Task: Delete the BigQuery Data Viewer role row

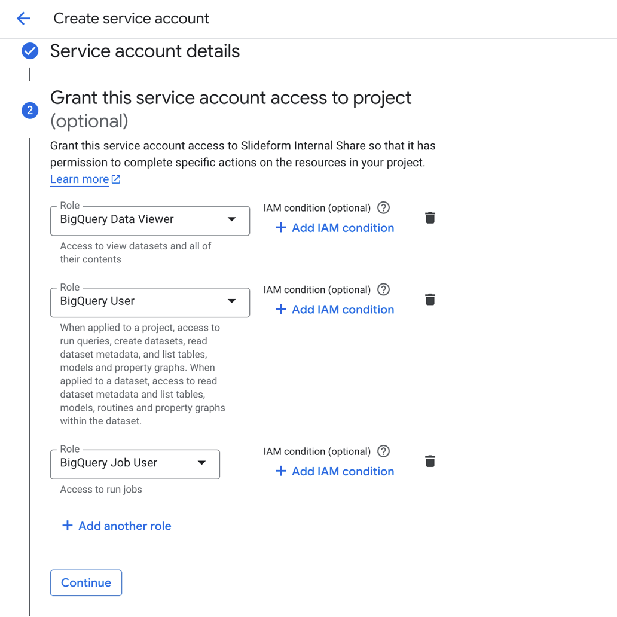Action: [430, 218]
